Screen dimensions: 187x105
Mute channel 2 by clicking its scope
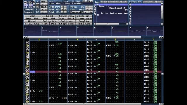pyautogui.click(x=50, y=31)
